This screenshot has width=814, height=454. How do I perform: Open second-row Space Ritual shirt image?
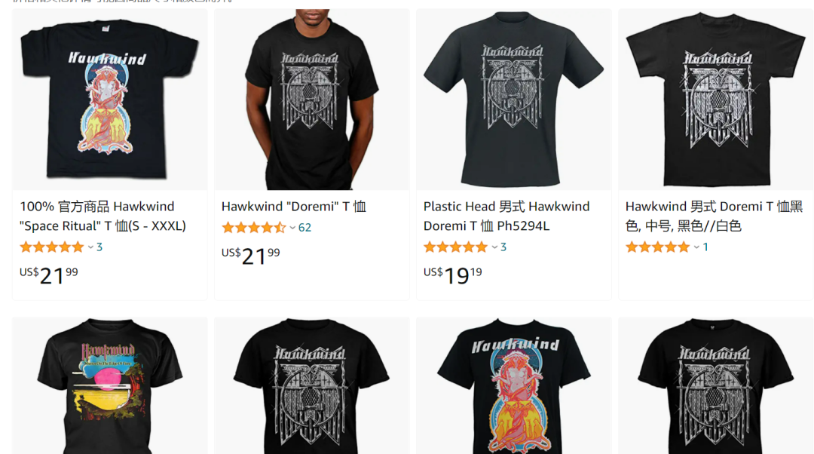[513, 385]
